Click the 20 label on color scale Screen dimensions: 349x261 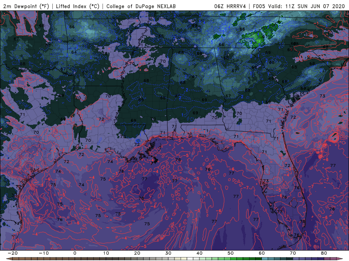(137, 253)
